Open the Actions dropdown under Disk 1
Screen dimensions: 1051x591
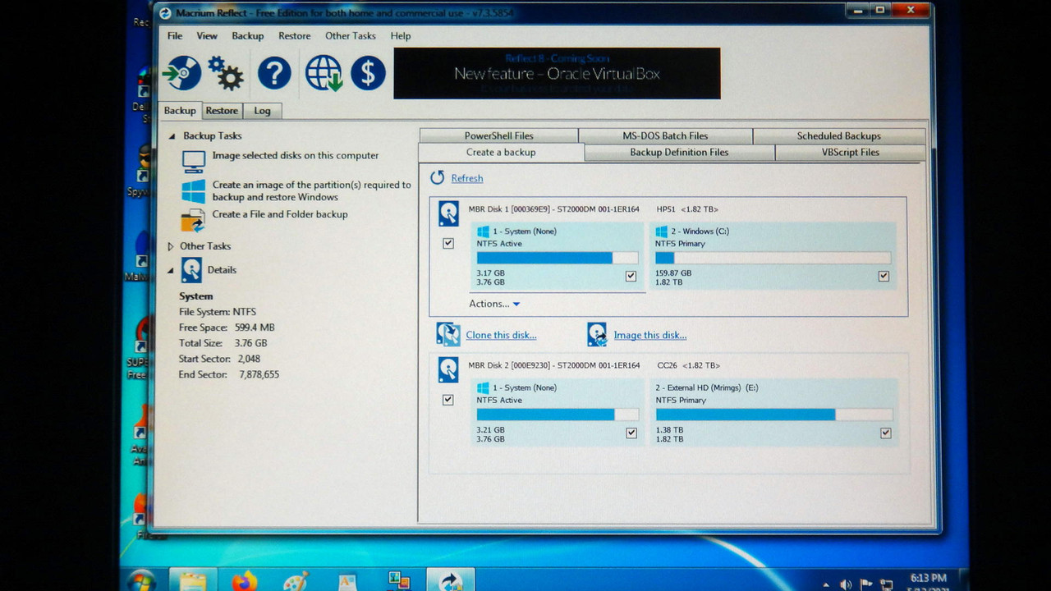tap(494, 304)
